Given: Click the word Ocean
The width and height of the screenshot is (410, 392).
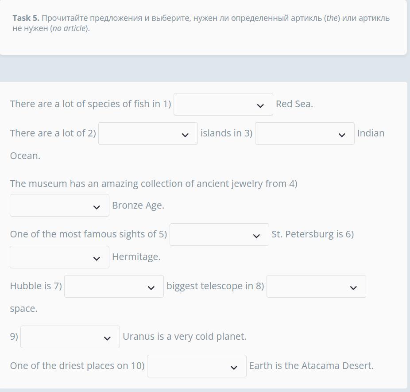Looking at the screenshot, I should [x=25, y=156].
